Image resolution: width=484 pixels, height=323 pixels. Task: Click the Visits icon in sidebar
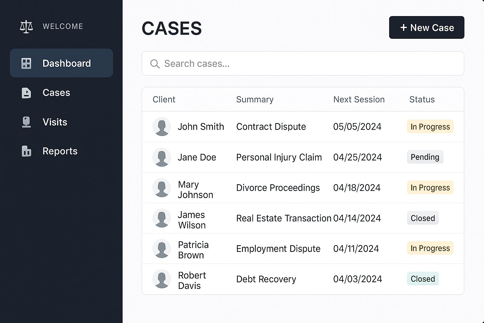(x=26, y=122)
